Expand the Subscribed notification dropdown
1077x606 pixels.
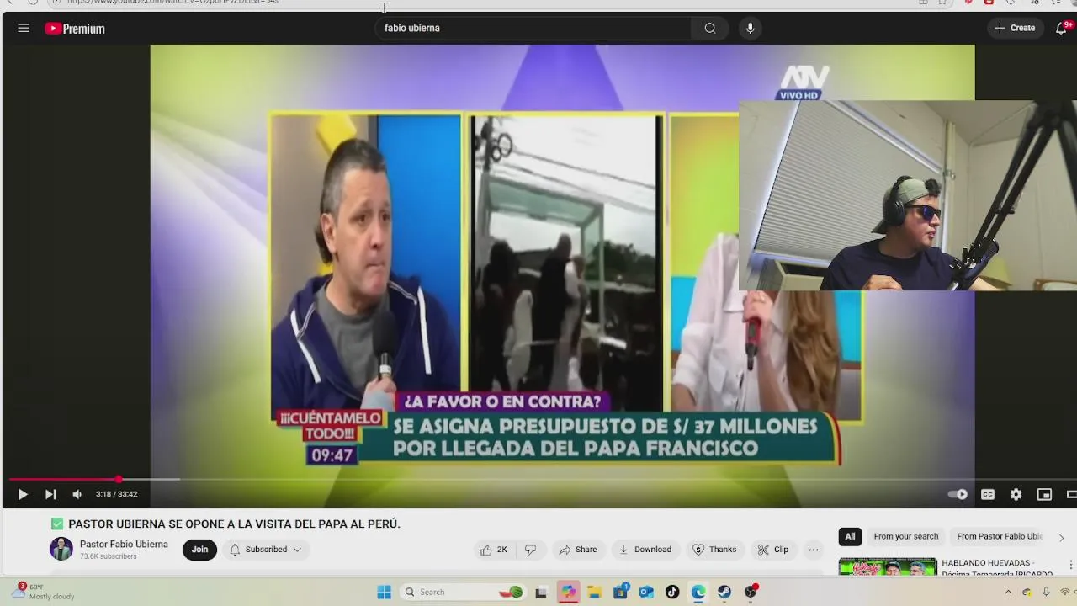click(266, 550)
